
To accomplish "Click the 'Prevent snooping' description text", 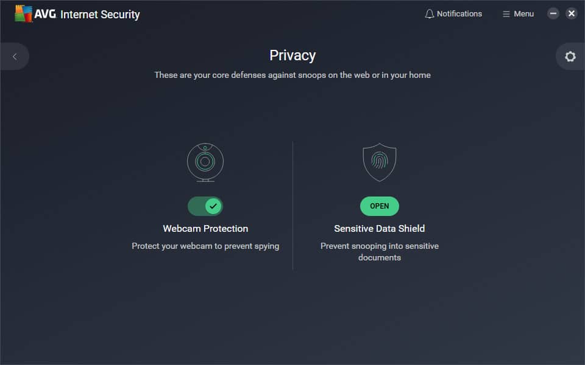I will click(x=380, y=252).
